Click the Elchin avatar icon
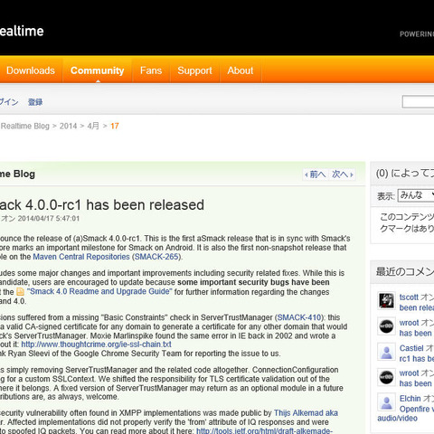The width and height of the screenshot is (434, 434). click(386, 402)
